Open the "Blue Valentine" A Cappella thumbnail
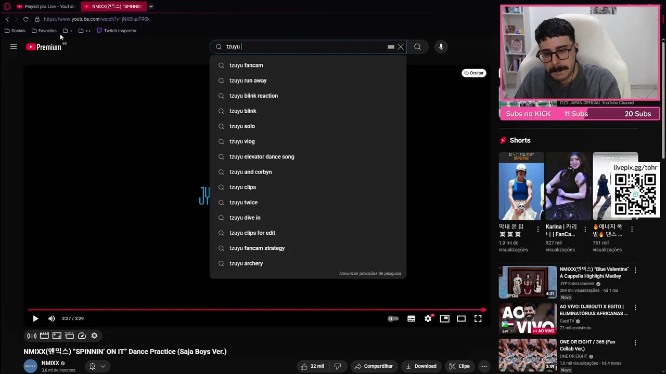Image resolution: width=666 pixels, height=374 pixels. (x=528, y=282)
